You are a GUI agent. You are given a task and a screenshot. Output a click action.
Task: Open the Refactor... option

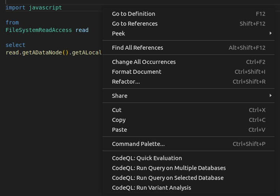point(126,82)
